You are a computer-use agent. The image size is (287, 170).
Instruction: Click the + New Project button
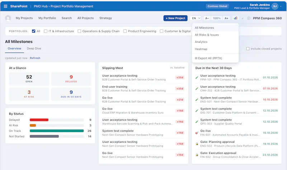175,18
